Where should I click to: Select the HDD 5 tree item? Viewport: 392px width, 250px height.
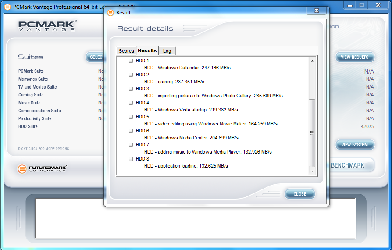coord(142,117)
